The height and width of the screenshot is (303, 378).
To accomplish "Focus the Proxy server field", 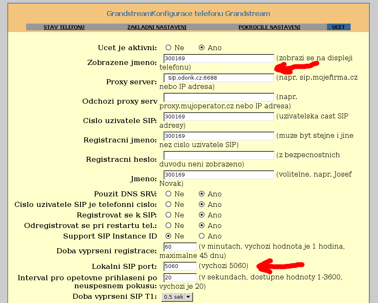I will click(x=219, y=78).
